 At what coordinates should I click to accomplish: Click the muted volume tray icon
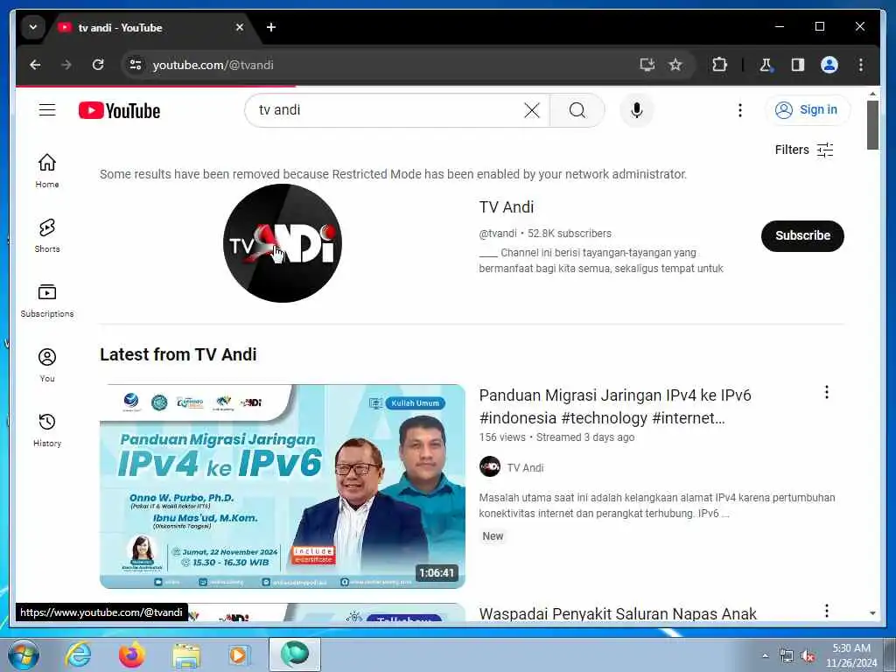[x=807, y=656]
